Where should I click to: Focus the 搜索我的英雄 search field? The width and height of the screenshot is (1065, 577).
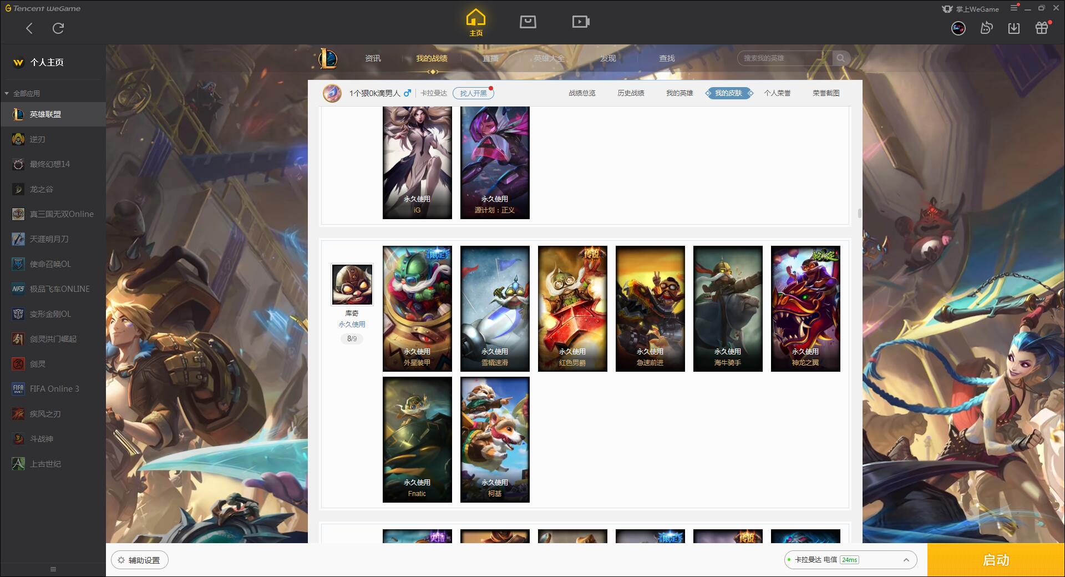pyautogui.click(x=785, y=58)
